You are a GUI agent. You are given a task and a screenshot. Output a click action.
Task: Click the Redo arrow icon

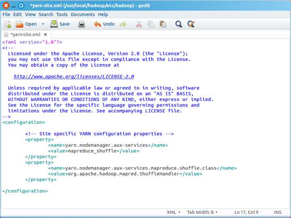pos(123,24)
